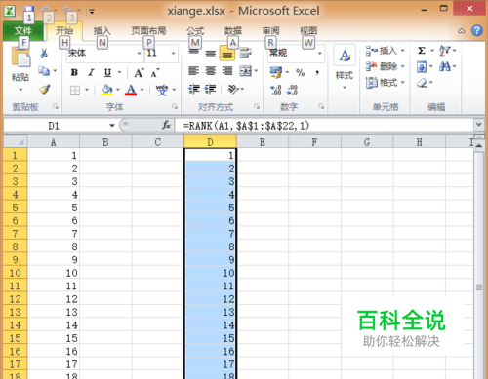Screen dimensions: 488x379
Task: Toggle Align Text Right
Action: [227, 70]
